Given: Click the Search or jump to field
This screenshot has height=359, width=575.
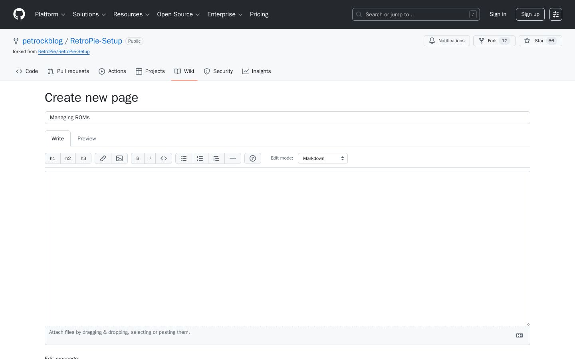Looking at the screenshot, I should [416, 14].
